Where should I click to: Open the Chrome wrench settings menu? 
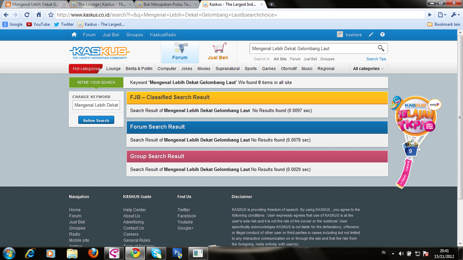(454, 15)
